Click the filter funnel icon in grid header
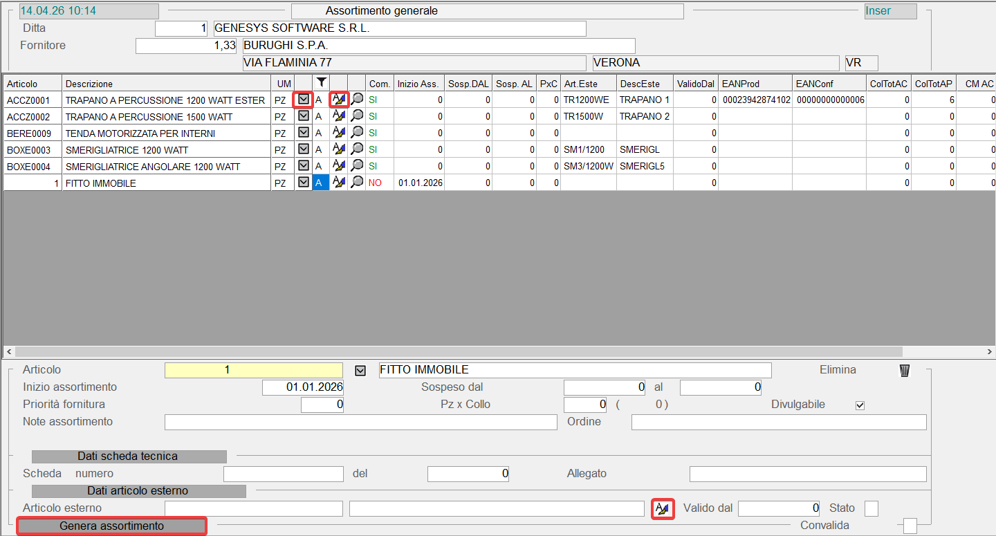Image resolution: width=996 pixels, height=536 pixels. [x=321, y=83]
